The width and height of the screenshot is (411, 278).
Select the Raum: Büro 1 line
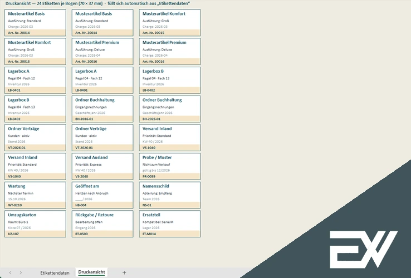18,222
